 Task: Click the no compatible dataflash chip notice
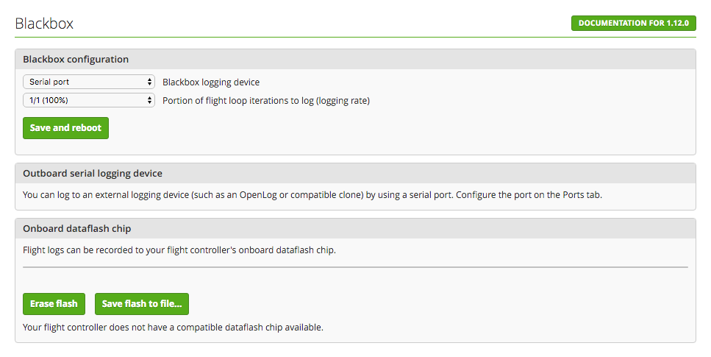point(173,327)
